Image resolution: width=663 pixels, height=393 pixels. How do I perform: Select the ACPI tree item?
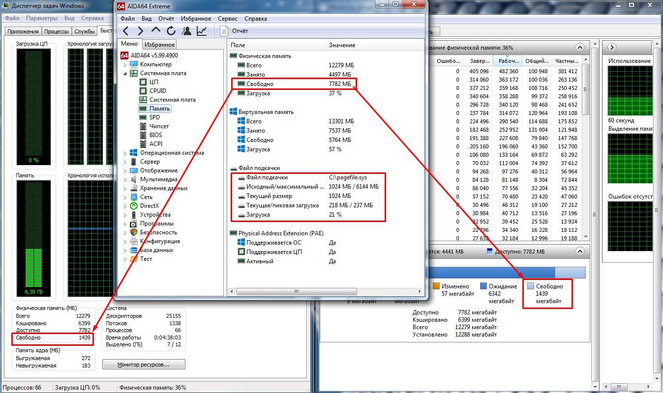pyautogui.click(x=155, y=144)
